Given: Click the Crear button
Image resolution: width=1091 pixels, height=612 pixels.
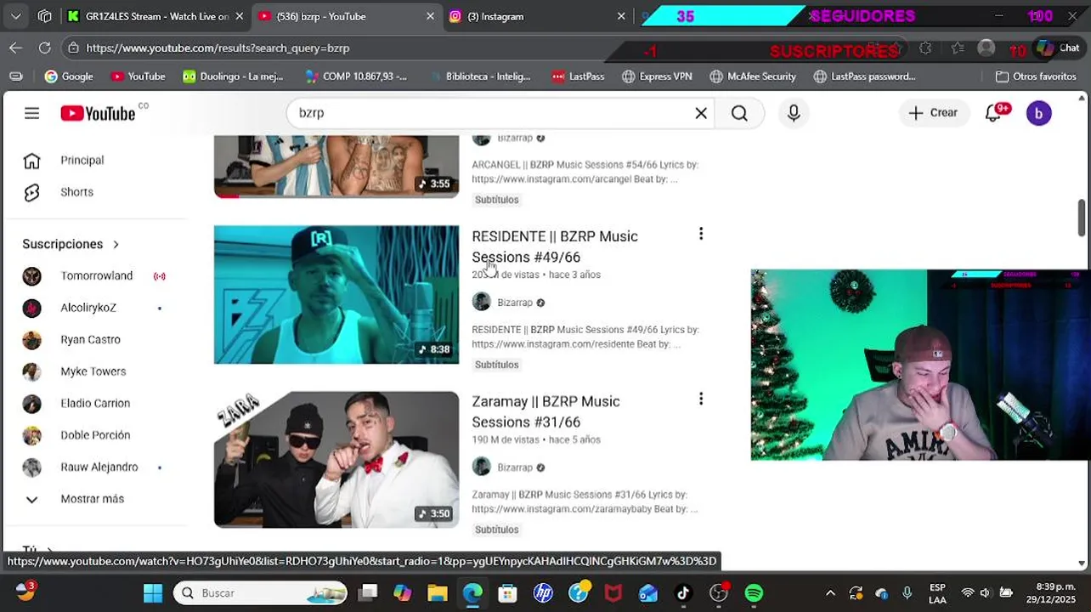Looking at the screenshot, I should pos(933,113).
